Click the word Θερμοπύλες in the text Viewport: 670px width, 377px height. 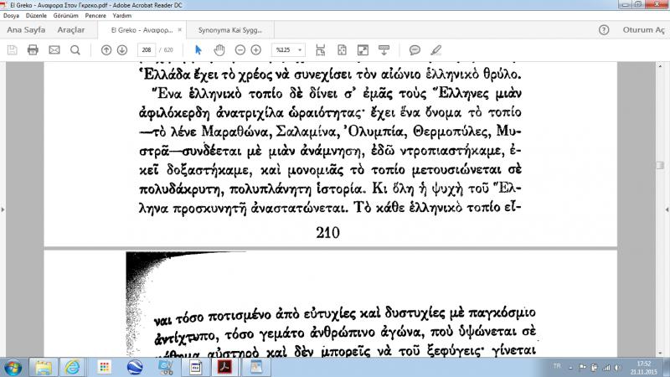click(x=451, y=132)
